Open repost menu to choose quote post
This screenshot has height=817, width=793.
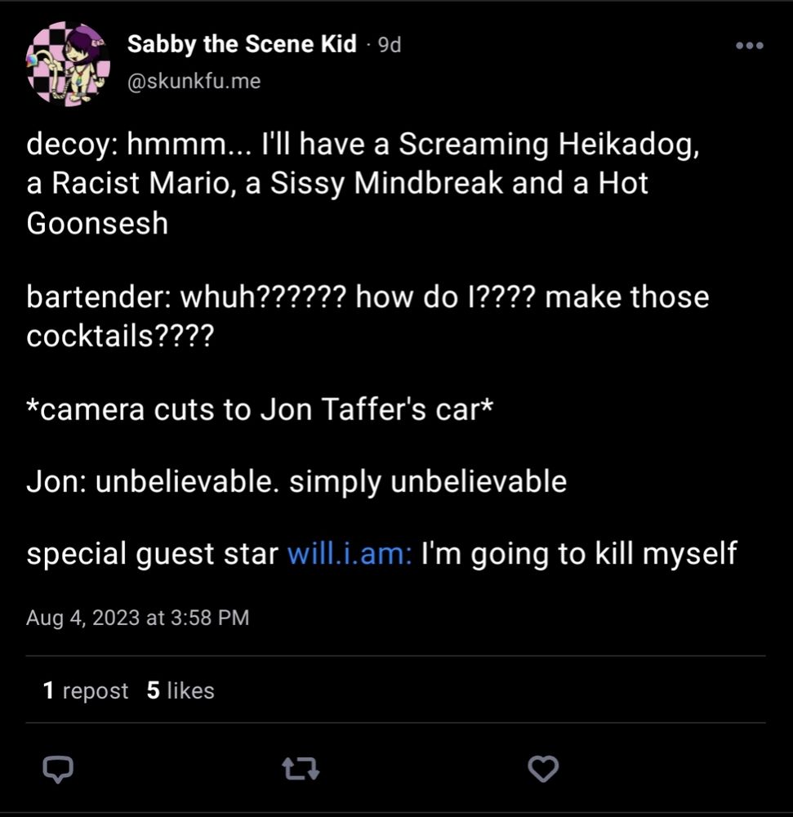pyautogui.click(x=300, y=768)
